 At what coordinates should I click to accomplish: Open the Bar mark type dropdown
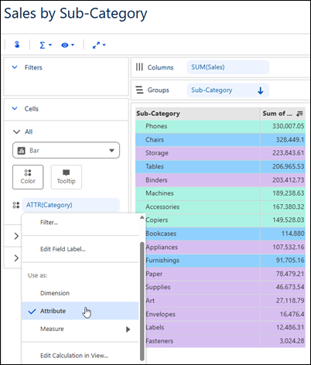(66, 150)
